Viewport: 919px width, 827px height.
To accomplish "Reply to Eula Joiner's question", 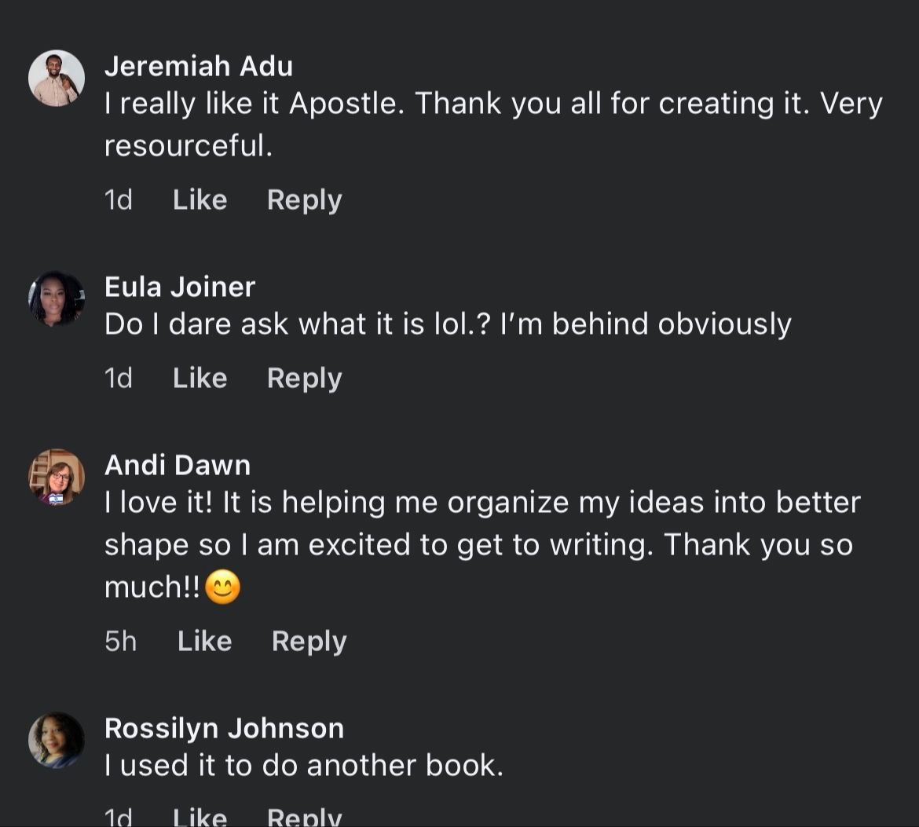I will (304, 378).
